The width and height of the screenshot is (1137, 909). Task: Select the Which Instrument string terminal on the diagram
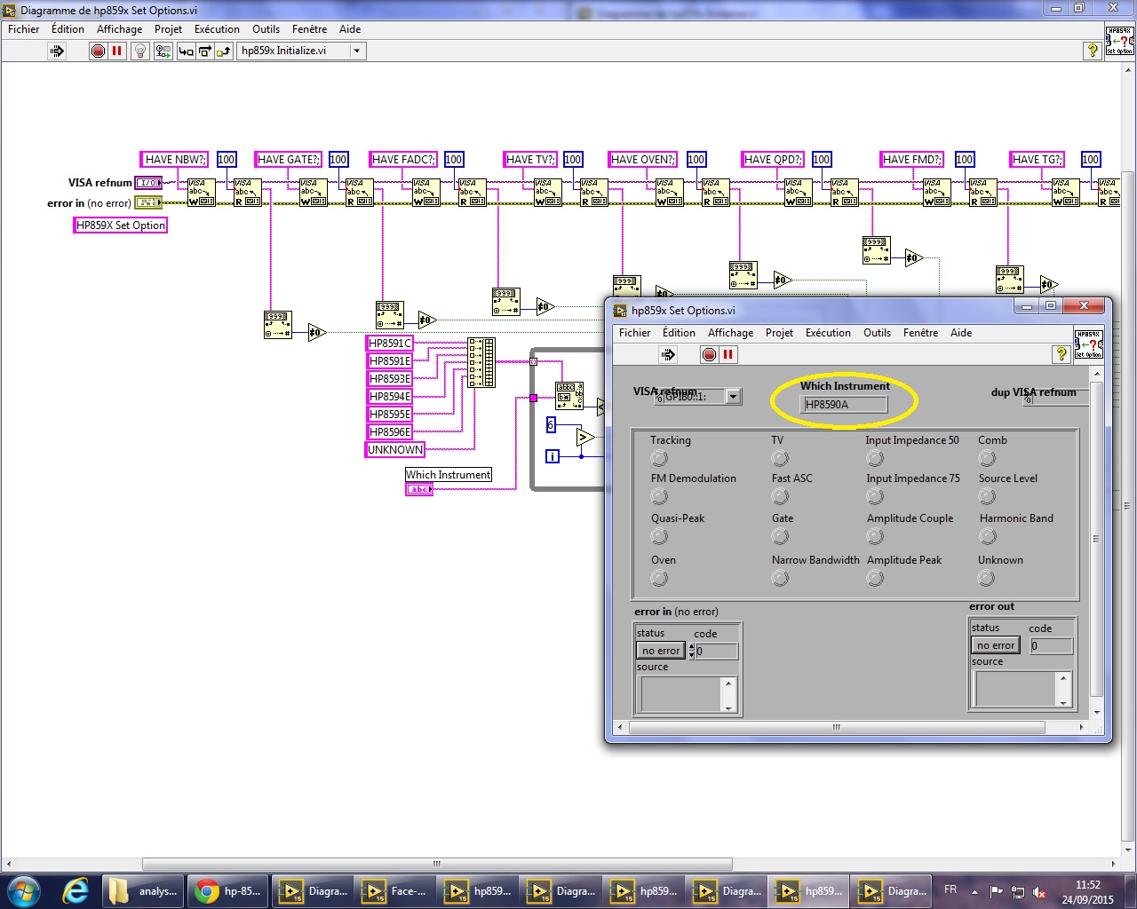pyautogui.click(x=419, y=489)
